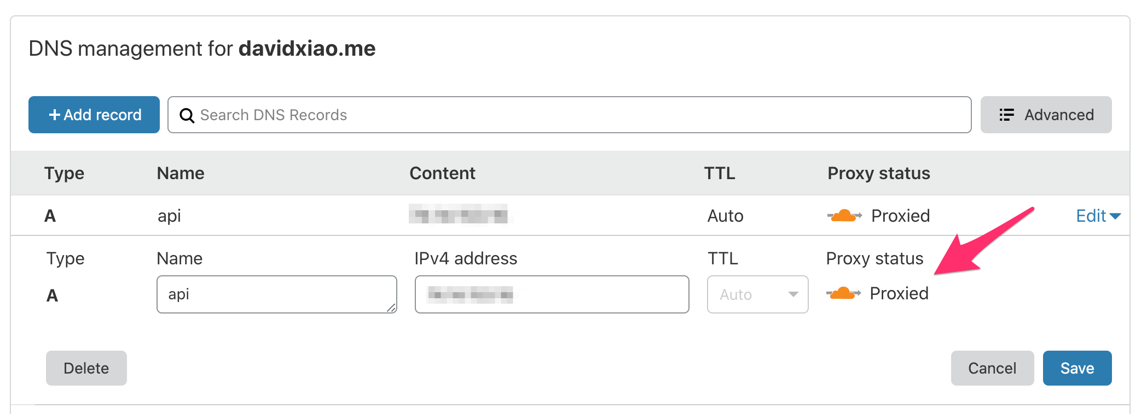Click the orange cloud proxy icon in the api row
Image resolution: width=1147 pixels, height=414 pixels.
click(844, 216)
